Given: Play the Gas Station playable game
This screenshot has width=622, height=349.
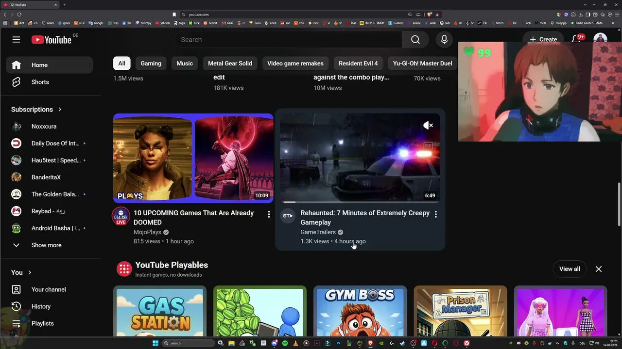Looking at the screenshot, I should [x=160, y=311].
